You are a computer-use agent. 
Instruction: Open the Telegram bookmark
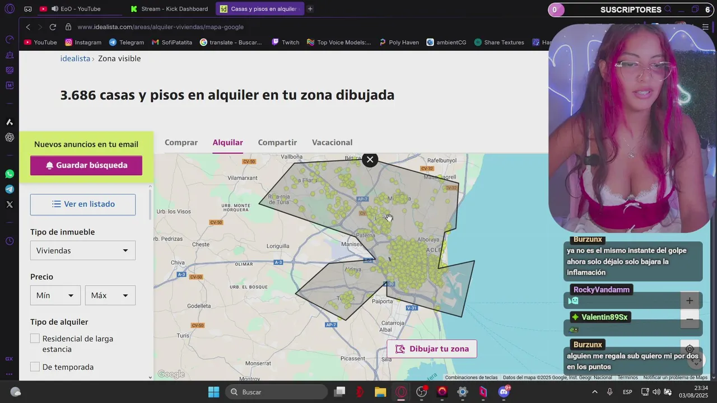126,42
